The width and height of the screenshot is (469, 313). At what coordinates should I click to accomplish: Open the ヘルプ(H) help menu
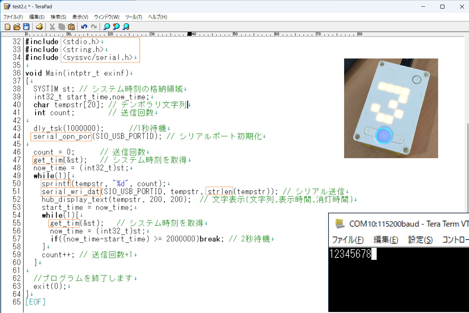click(x=157, y=17)
